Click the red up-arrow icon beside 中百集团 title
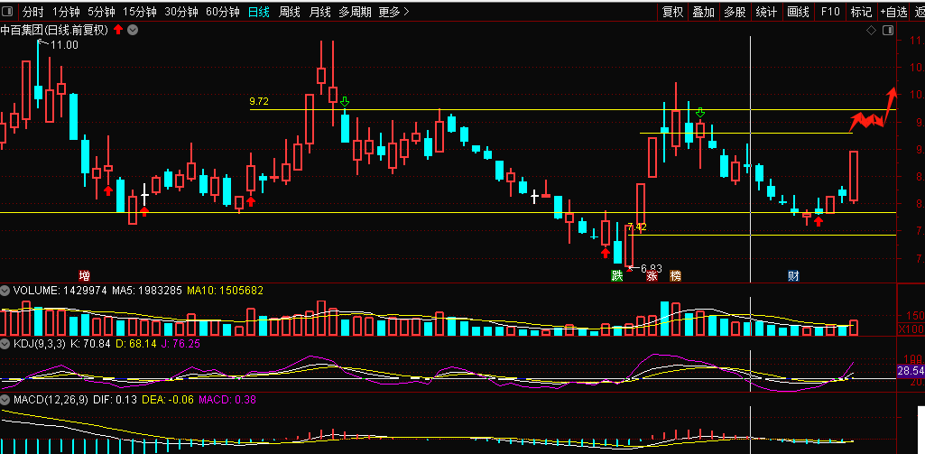The image size is (925, 454). click(118, 30)
